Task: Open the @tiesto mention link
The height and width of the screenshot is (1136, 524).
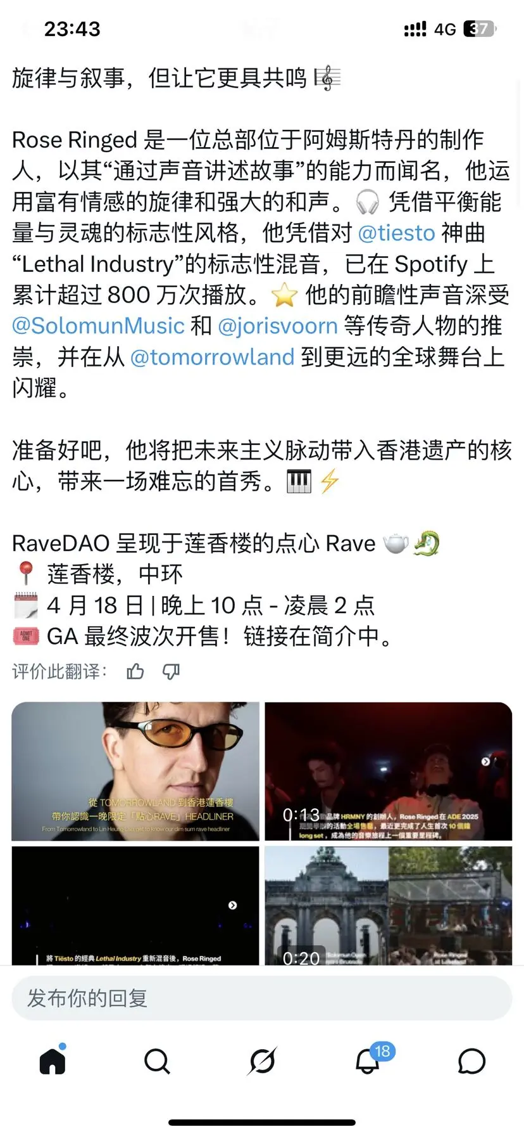Action: 397,233
